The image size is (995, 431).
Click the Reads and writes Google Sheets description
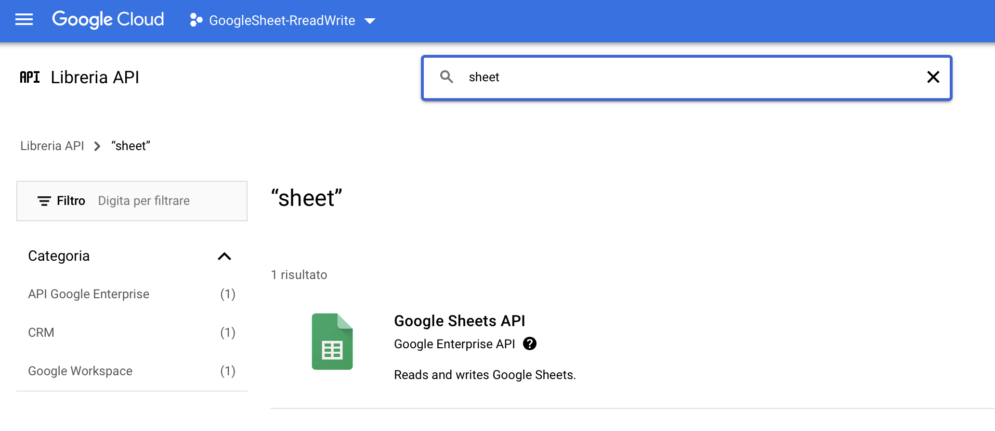484,375
